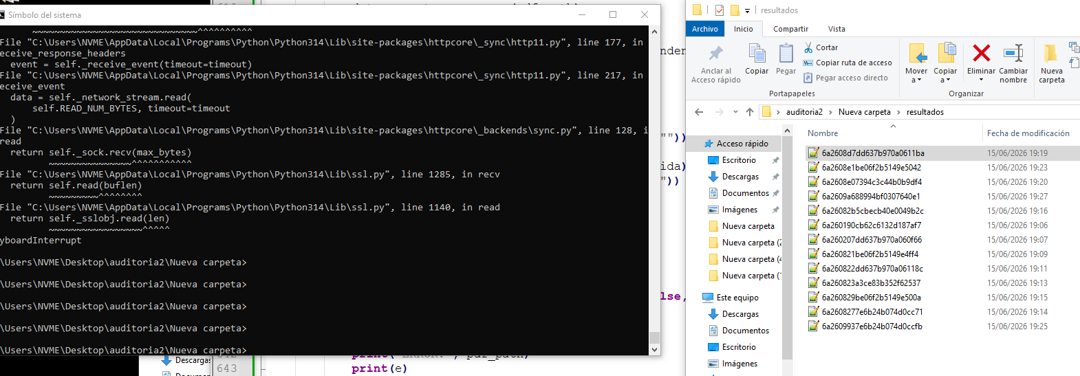Select file 6a260190cb62c6132d187af7

(x=871, y=225)
